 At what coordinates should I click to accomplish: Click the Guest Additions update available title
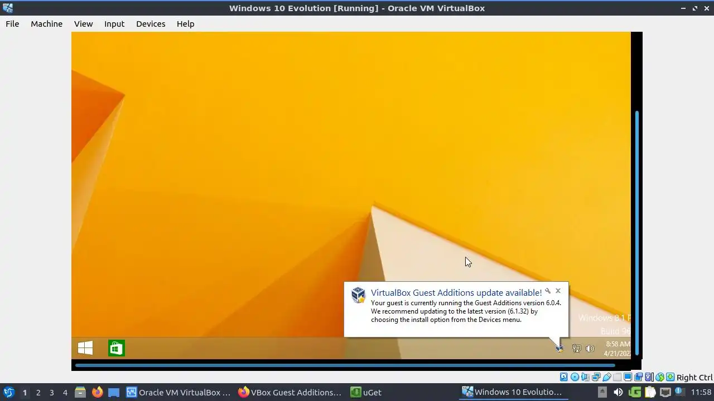click(x=456, y=293)
